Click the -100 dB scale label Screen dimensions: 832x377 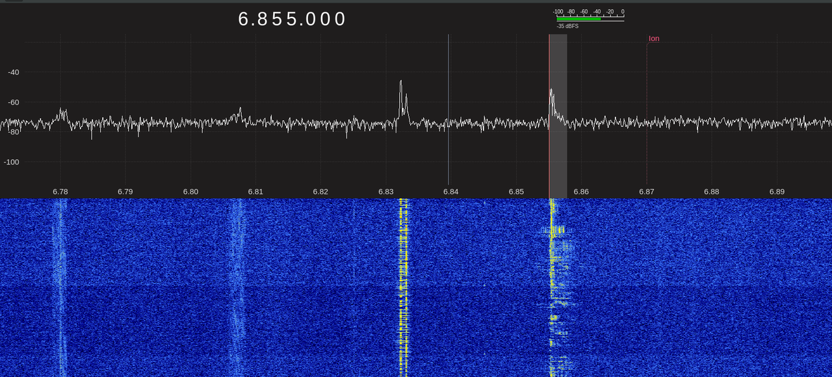point(12,162)
